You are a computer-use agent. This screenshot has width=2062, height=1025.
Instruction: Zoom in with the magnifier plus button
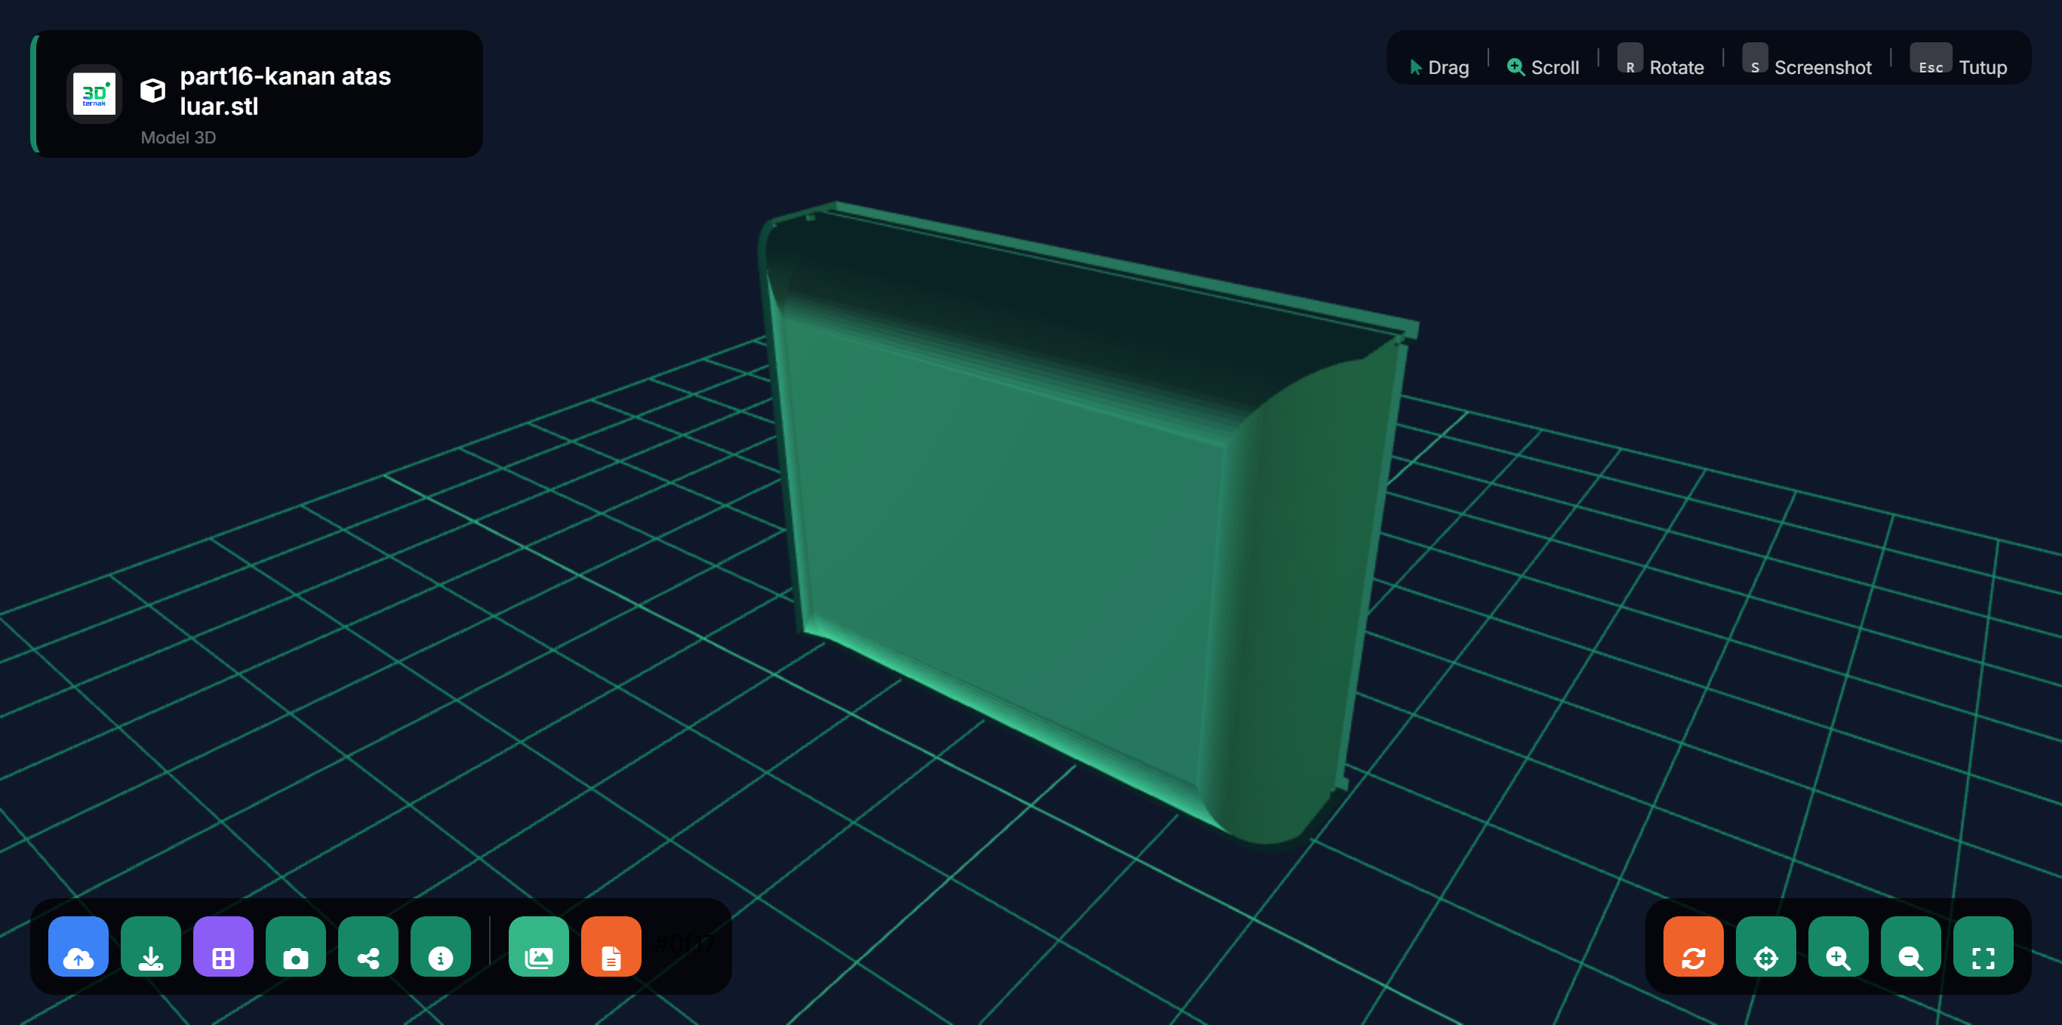click(1838, 947)
